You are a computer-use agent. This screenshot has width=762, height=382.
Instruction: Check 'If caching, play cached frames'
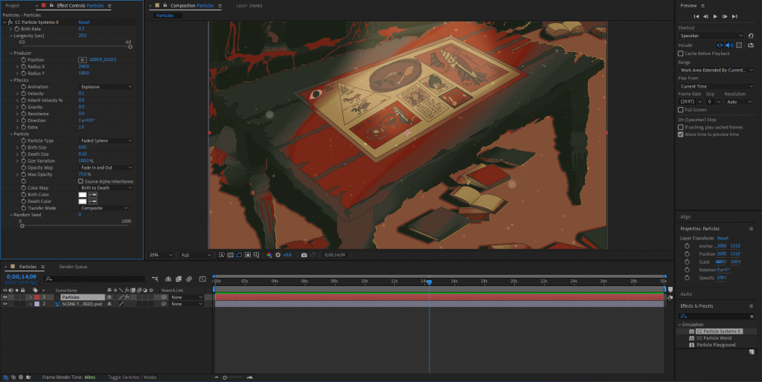tap(680, 127)
